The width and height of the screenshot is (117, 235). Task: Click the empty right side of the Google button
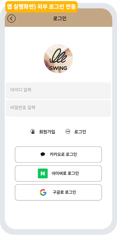point(90,192)
